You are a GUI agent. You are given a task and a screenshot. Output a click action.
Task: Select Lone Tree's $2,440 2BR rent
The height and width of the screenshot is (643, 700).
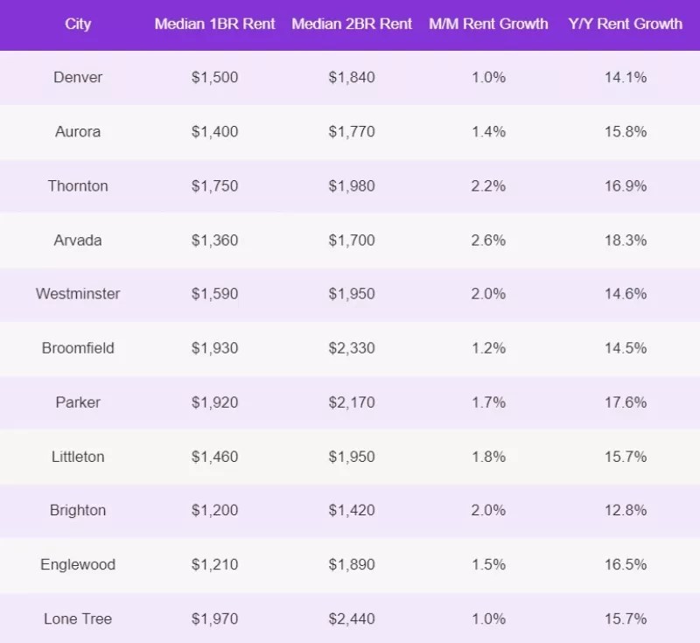pos(352,619)
